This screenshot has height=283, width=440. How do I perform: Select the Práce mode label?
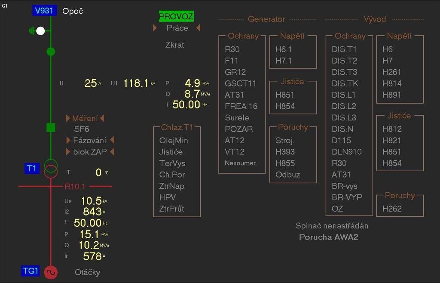click(177, 28)
